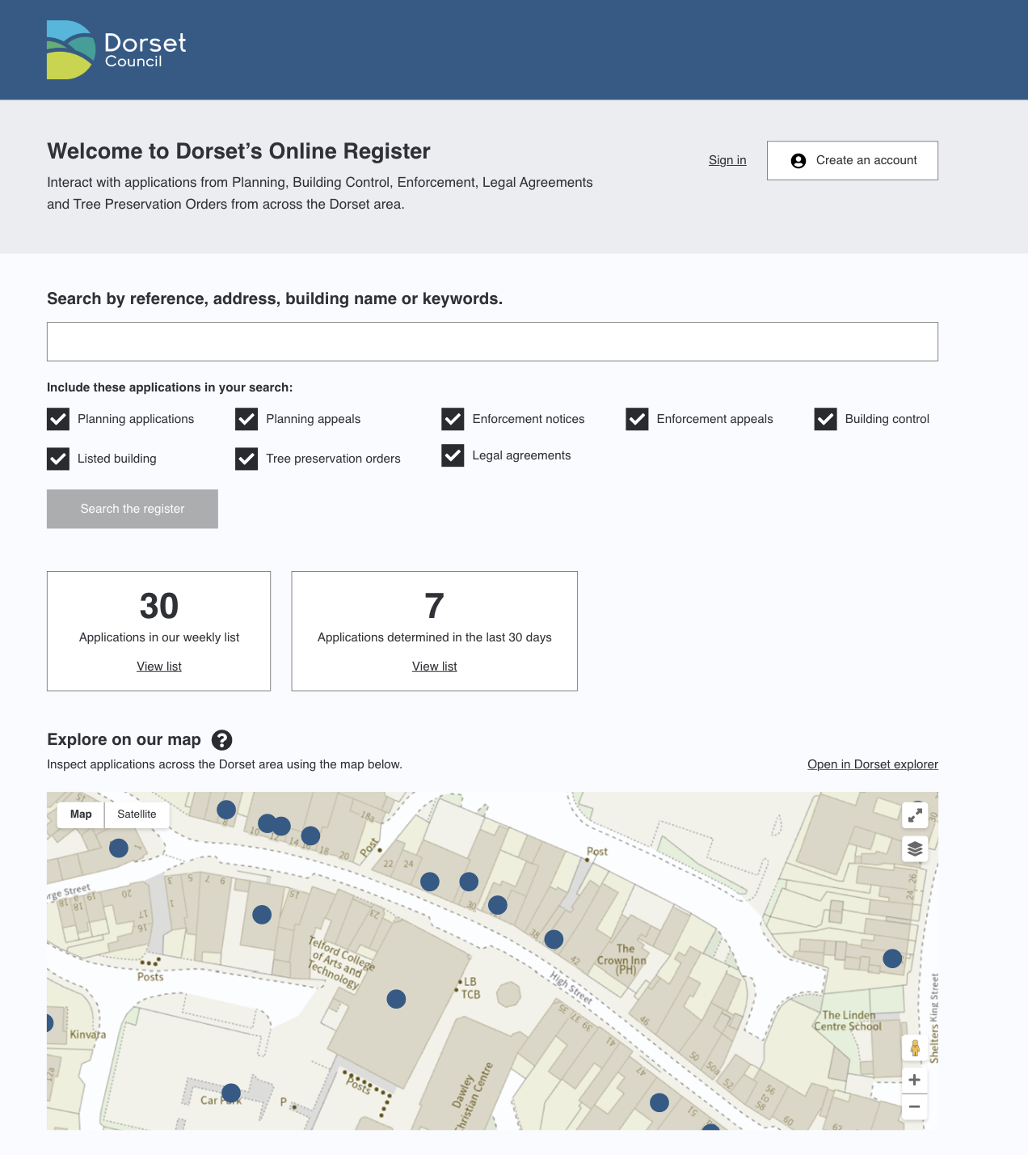Image resolution: width=1028 pixels, height=1155 pixels.
Task: Uncheck the Legal agreements checkbox
Action: (453, 455)
